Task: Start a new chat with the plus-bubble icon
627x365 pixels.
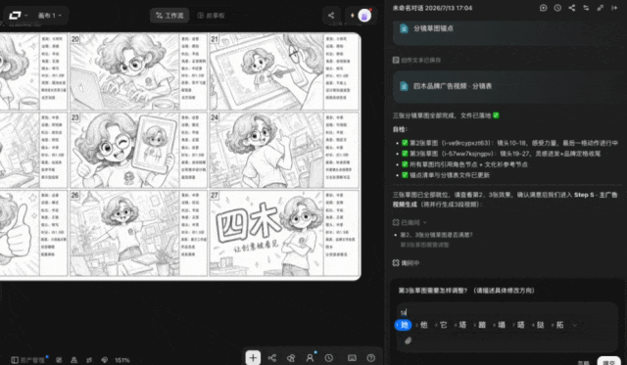Action: pyautogui.click(x=543, y=8)
